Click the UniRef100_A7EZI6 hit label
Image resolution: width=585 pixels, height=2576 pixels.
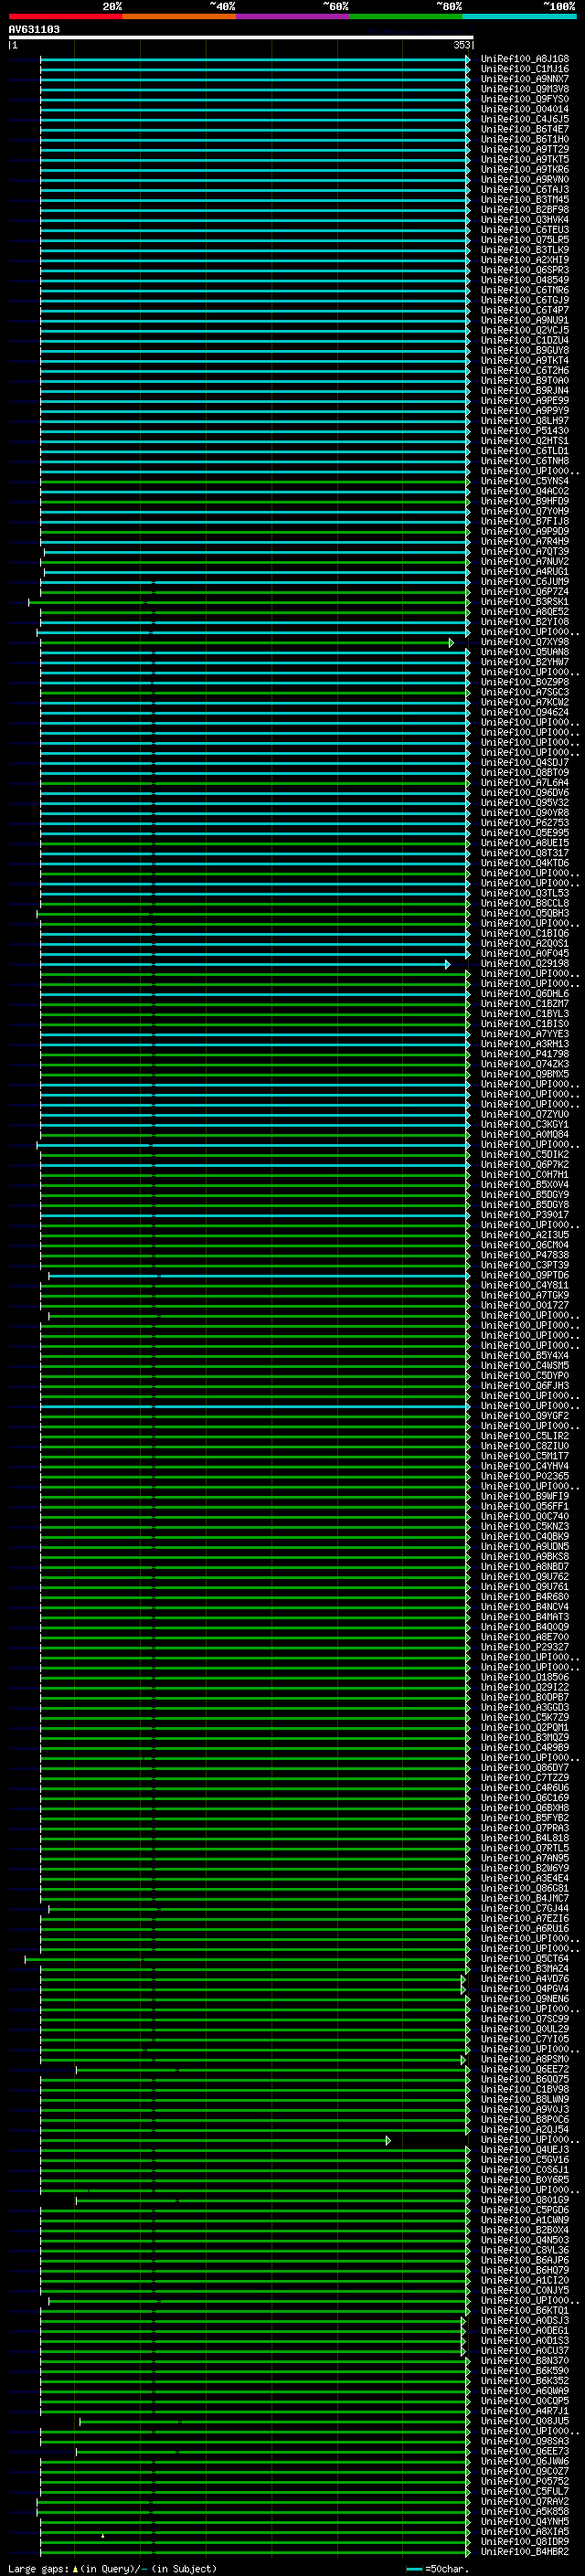[525, 1918]
